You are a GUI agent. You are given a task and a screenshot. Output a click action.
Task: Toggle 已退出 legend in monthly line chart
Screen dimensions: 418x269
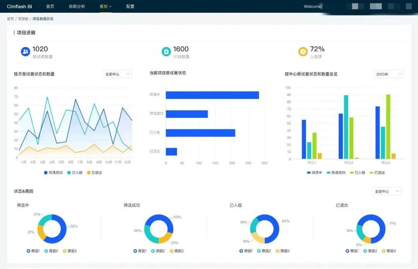(x=95, y=173)
